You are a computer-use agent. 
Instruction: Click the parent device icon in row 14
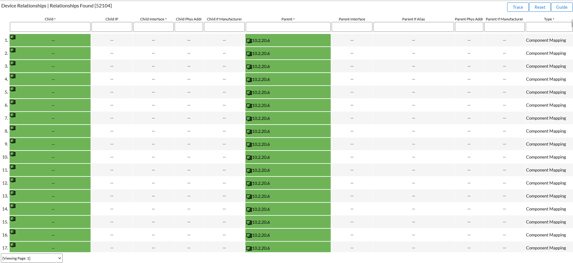click(249, 210)
